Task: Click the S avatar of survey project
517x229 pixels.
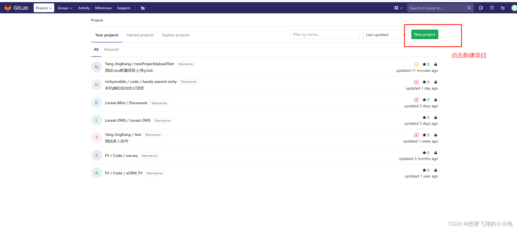Action: [x=97, y=155]
